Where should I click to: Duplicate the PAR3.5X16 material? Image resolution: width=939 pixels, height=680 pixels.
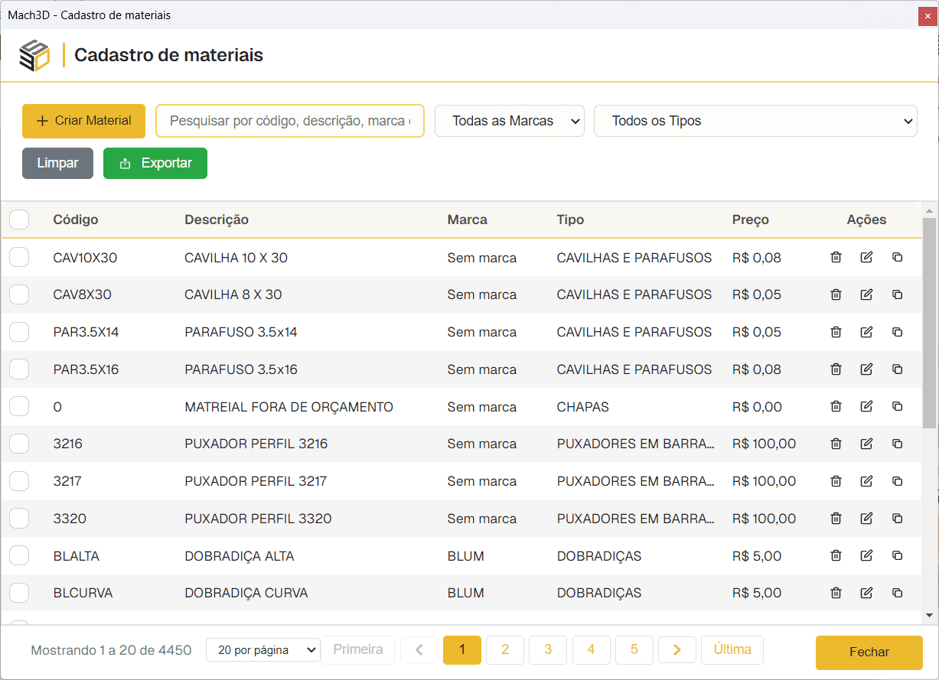[x=897, y=369]
